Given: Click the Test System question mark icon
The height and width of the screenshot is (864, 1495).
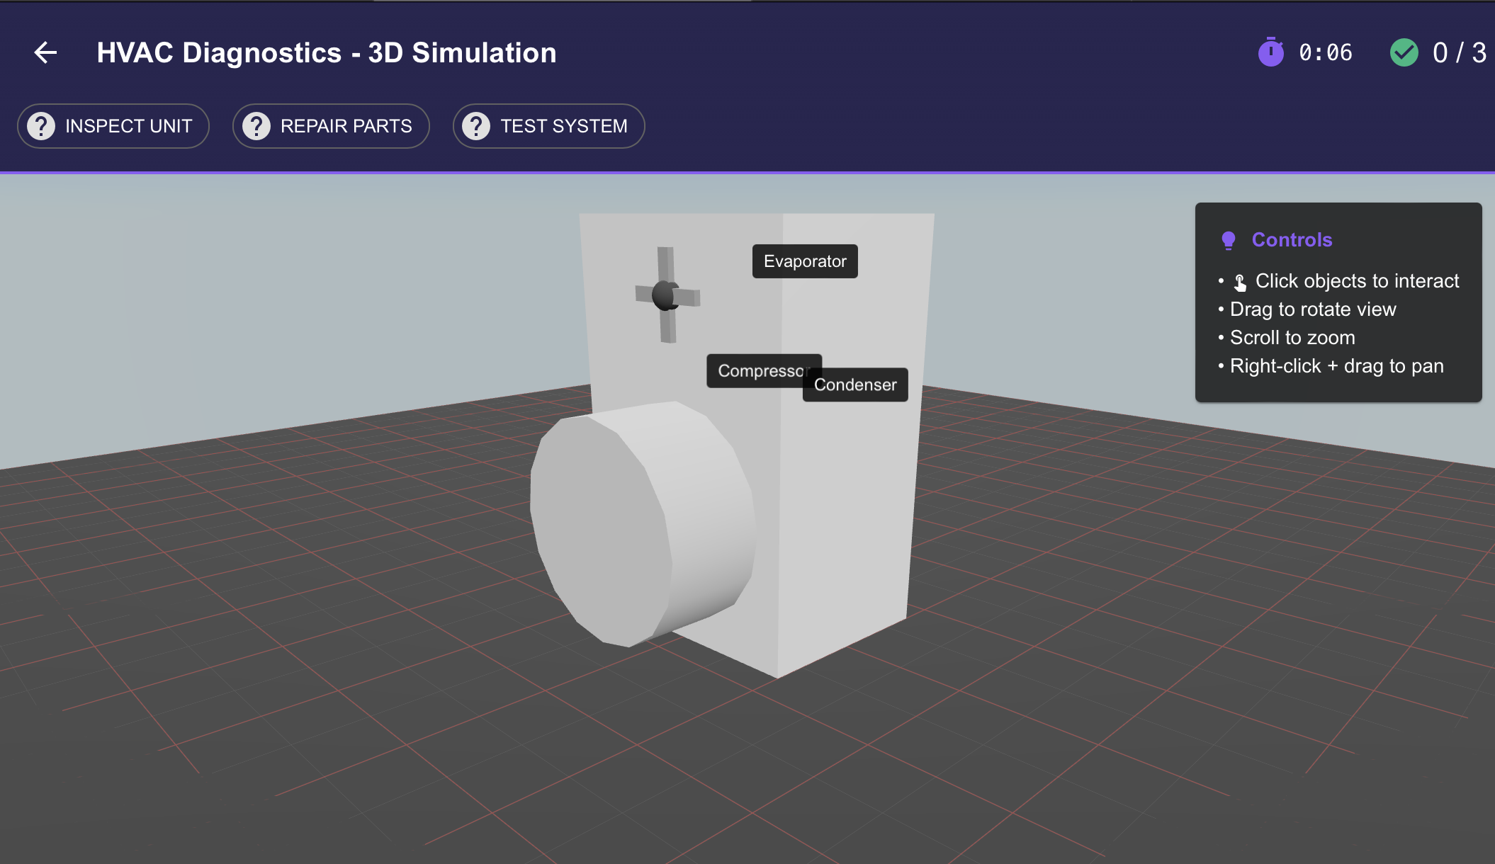Looking at the screenshot, I should click(x=476, y=126).
